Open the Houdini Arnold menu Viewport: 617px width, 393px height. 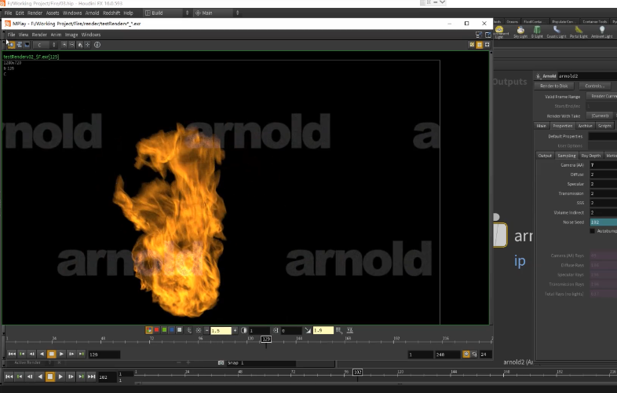pos(92,13)
